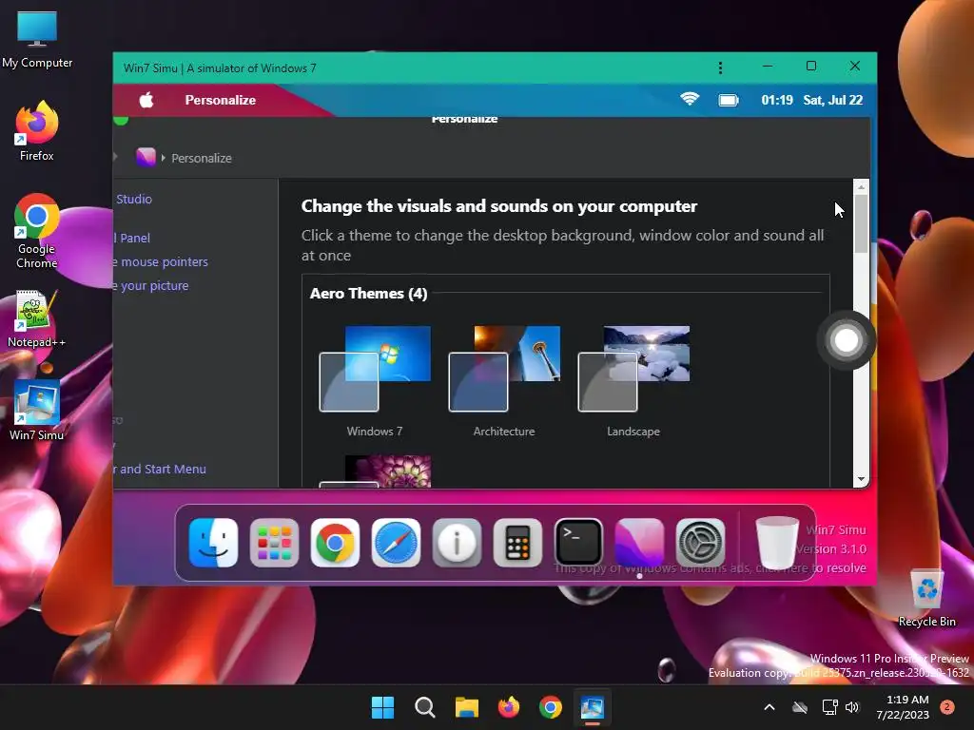Click scrollbar up arrow in Personalize

[861, 187]
